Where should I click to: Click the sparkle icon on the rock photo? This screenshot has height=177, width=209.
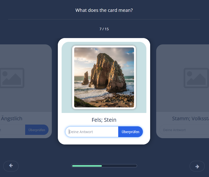[131, 104]
